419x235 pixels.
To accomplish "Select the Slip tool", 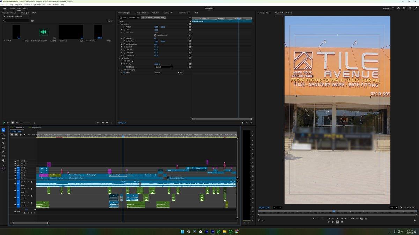I will tap(3, 147).
